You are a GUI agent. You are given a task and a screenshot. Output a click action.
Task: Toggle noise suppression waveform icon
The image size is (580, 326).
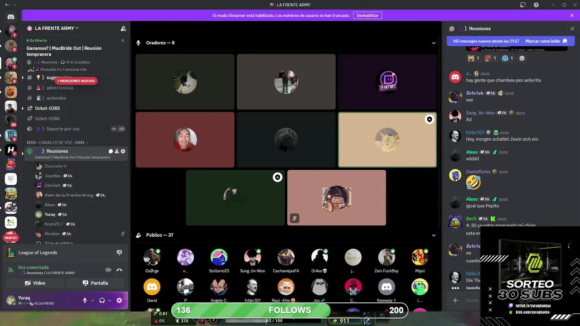tap(108, 270)
